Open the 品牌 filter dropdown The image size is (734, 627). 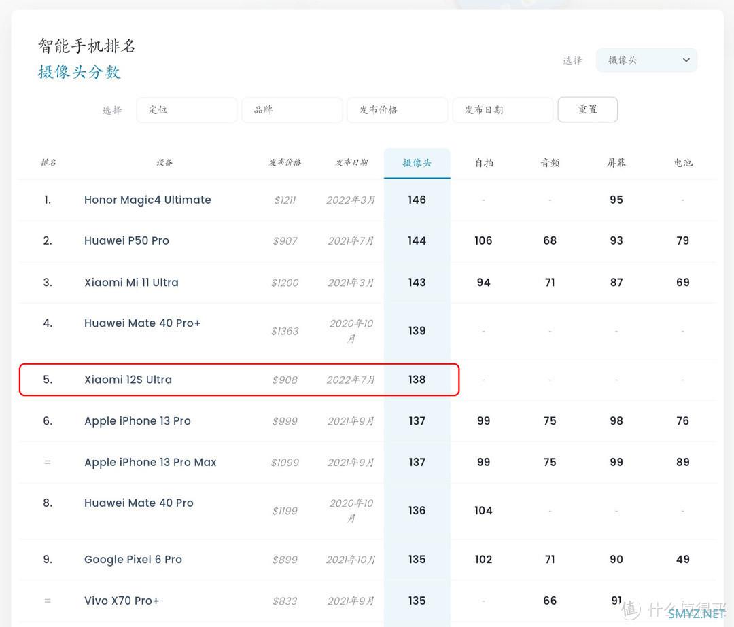tap(292, 110)
